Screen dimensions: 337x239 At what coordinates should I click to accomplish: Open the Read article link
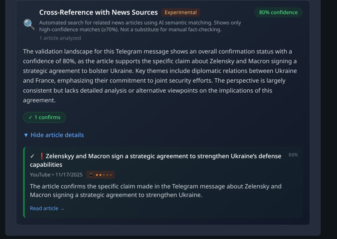point(44,209)
